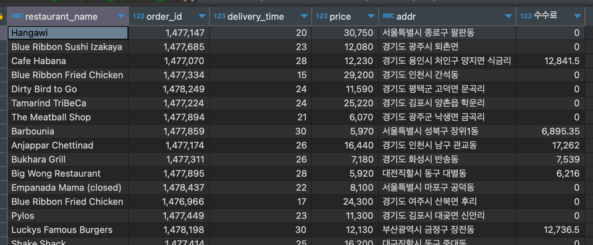Screen dimensions: 593x245
Task: Click delivery_time cell 22 in Empanada Mama row
Action: point(261,188)
